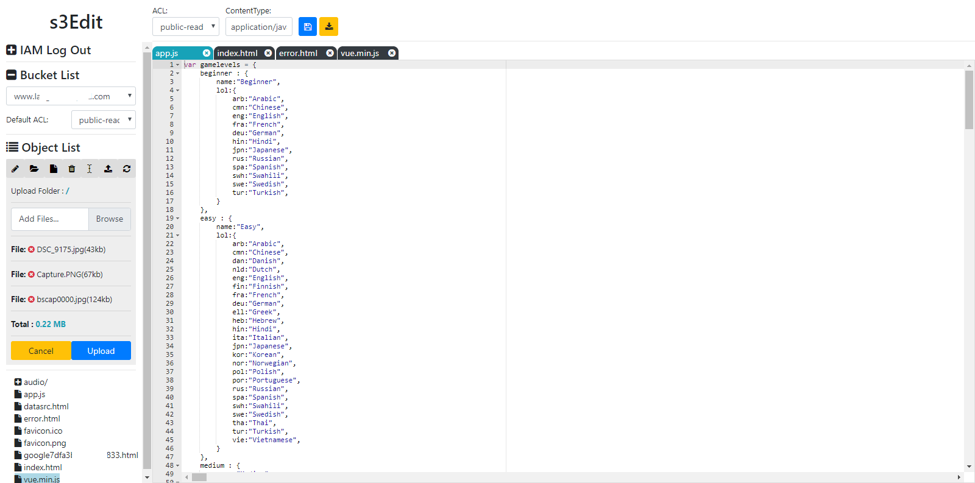Fold code at line 1
Image resolution: width=975 pixels, height=483 pixels.
click(x=178, y=65)
